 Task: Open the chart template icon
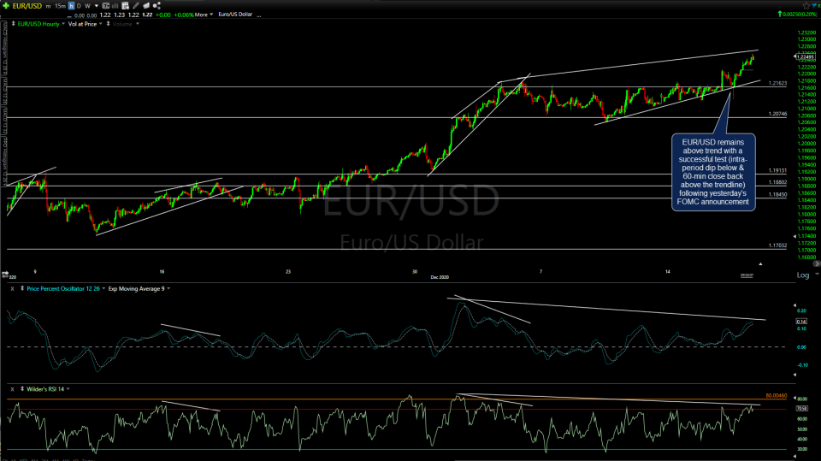[x=125, y=6]
